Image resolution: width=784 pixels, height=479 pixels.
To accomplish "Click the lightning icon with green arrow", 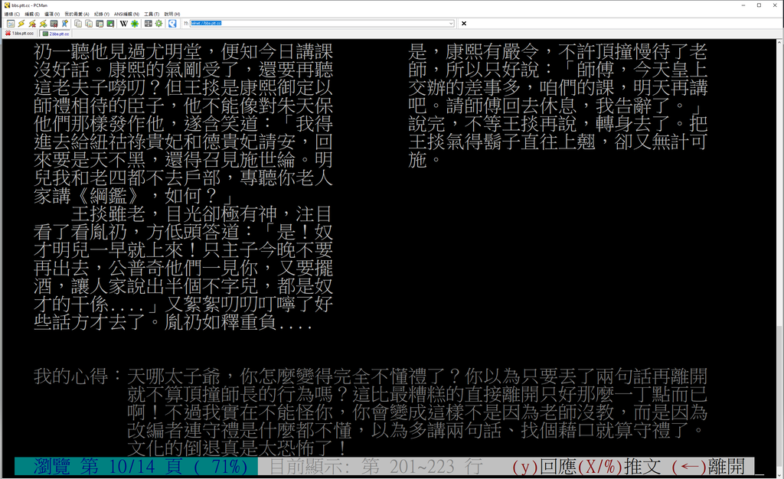I will (43, 24).
